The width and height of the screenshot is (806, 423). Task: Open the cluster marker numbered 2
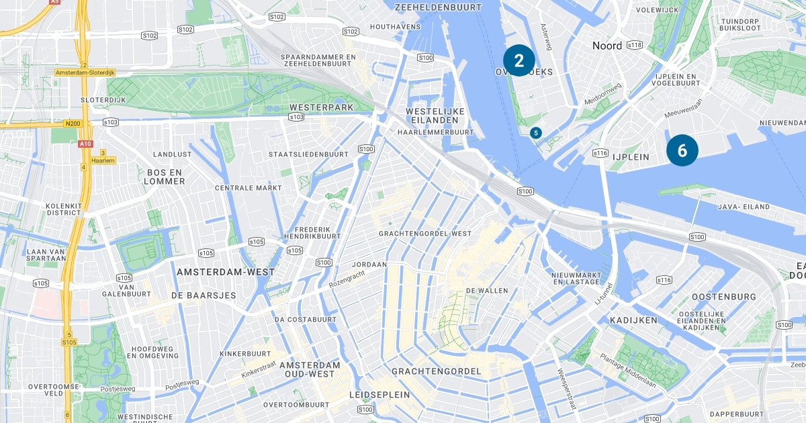[519, 61]
